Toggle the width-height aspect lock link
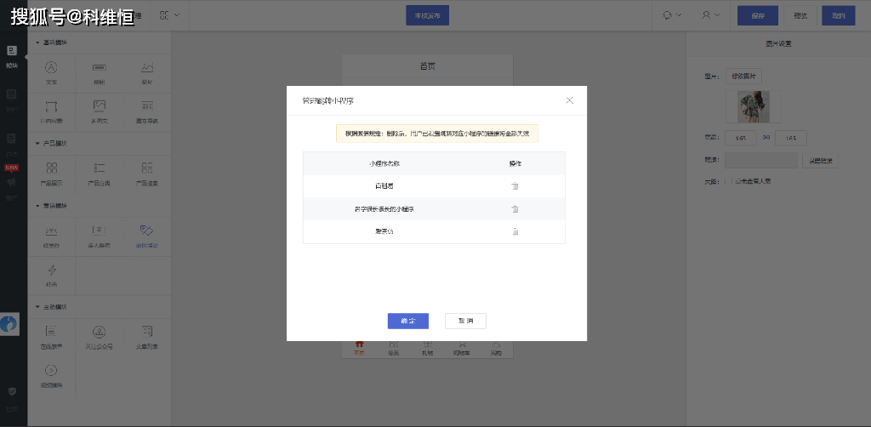Viewport: 871px width, 427px height. [766, 138]
